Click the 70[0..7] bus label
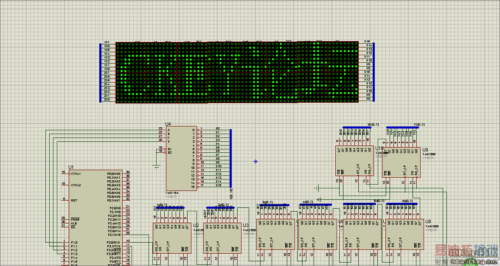 [x=419, y=125]
